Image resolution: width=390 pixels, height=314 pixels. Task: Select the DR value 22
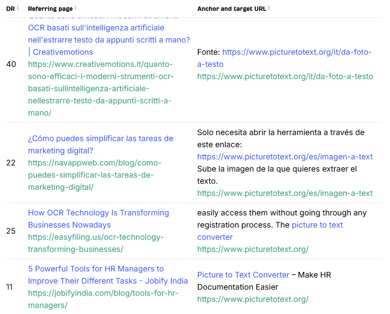click(11, 163)
